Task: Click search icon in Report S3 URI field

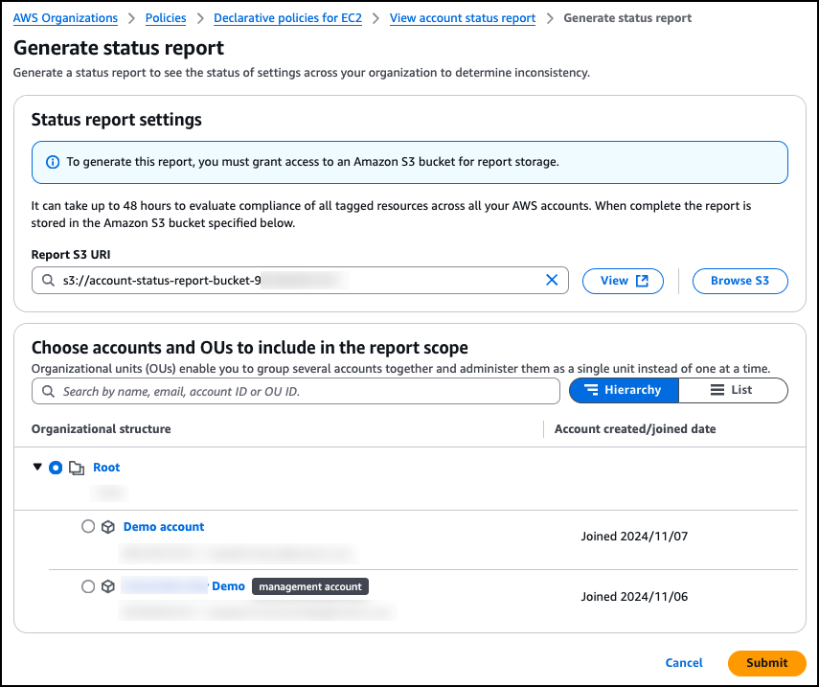Action: (48, 281)
